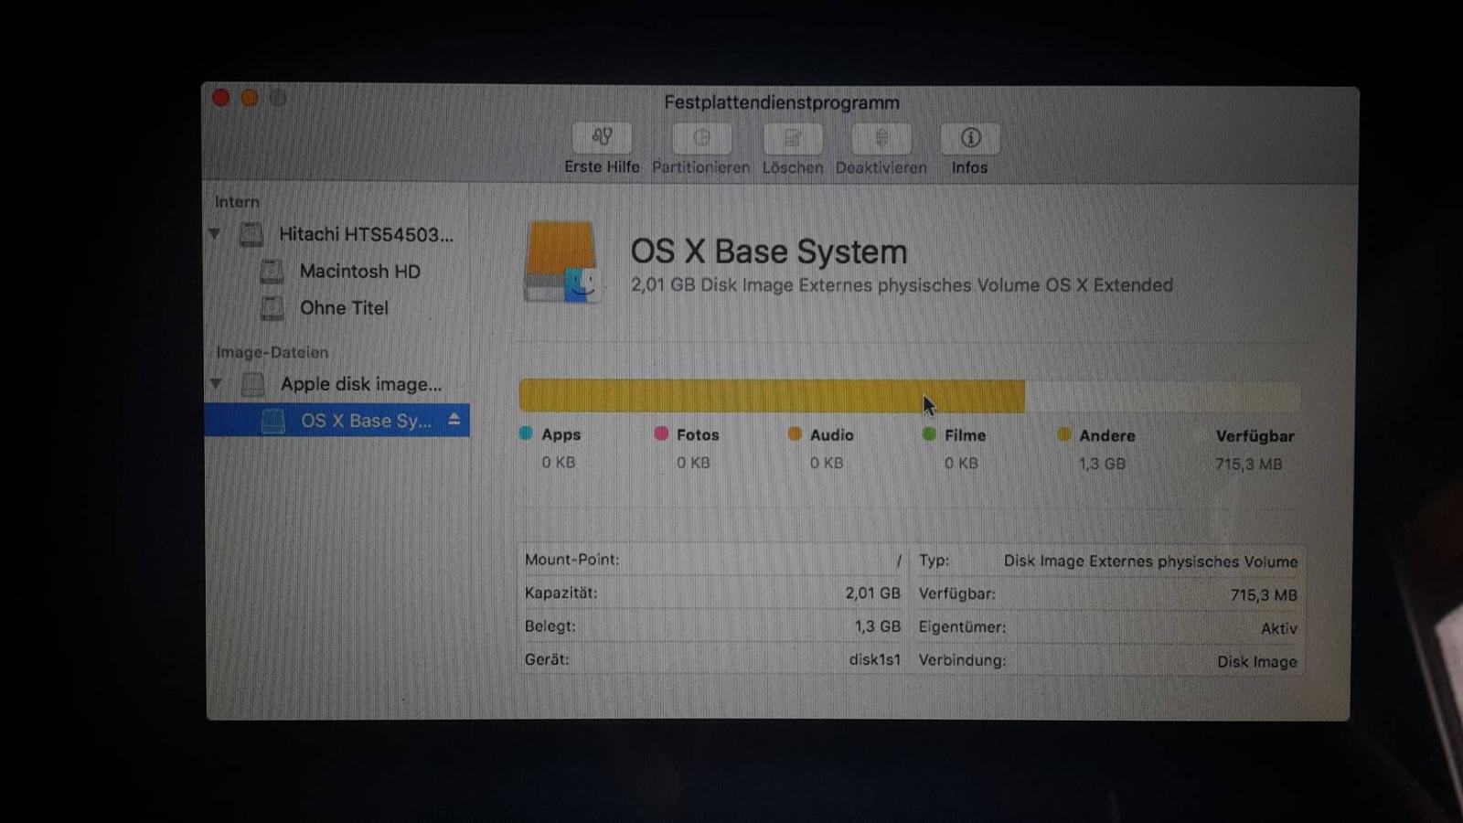The width and height of the screenshot is (1463, 823).
Task: Open the Infos toolbar icon
Action: pos(970,138)
